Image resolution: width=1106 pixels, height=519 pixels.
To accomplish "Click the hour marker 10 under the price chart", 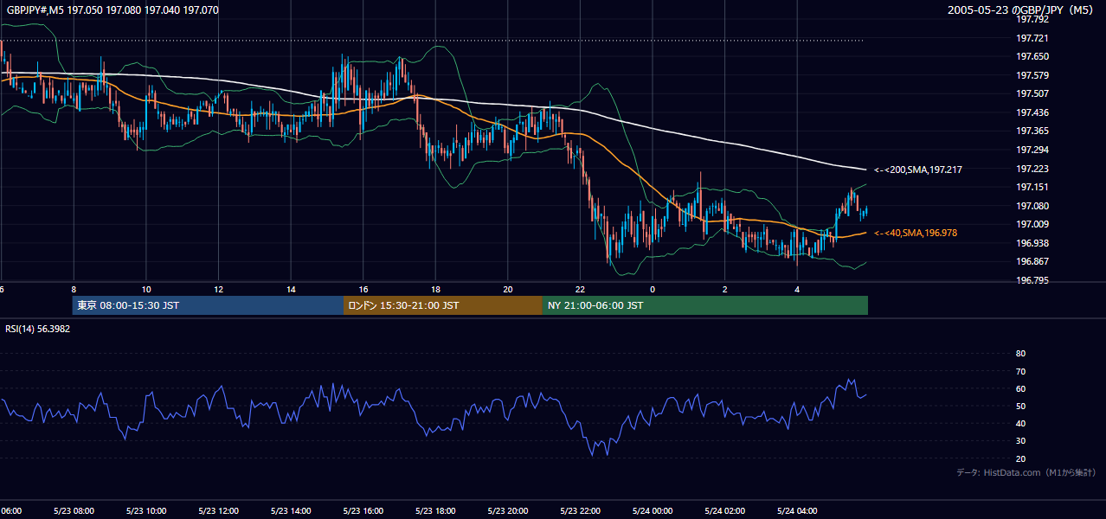I will tap(146, 289).
